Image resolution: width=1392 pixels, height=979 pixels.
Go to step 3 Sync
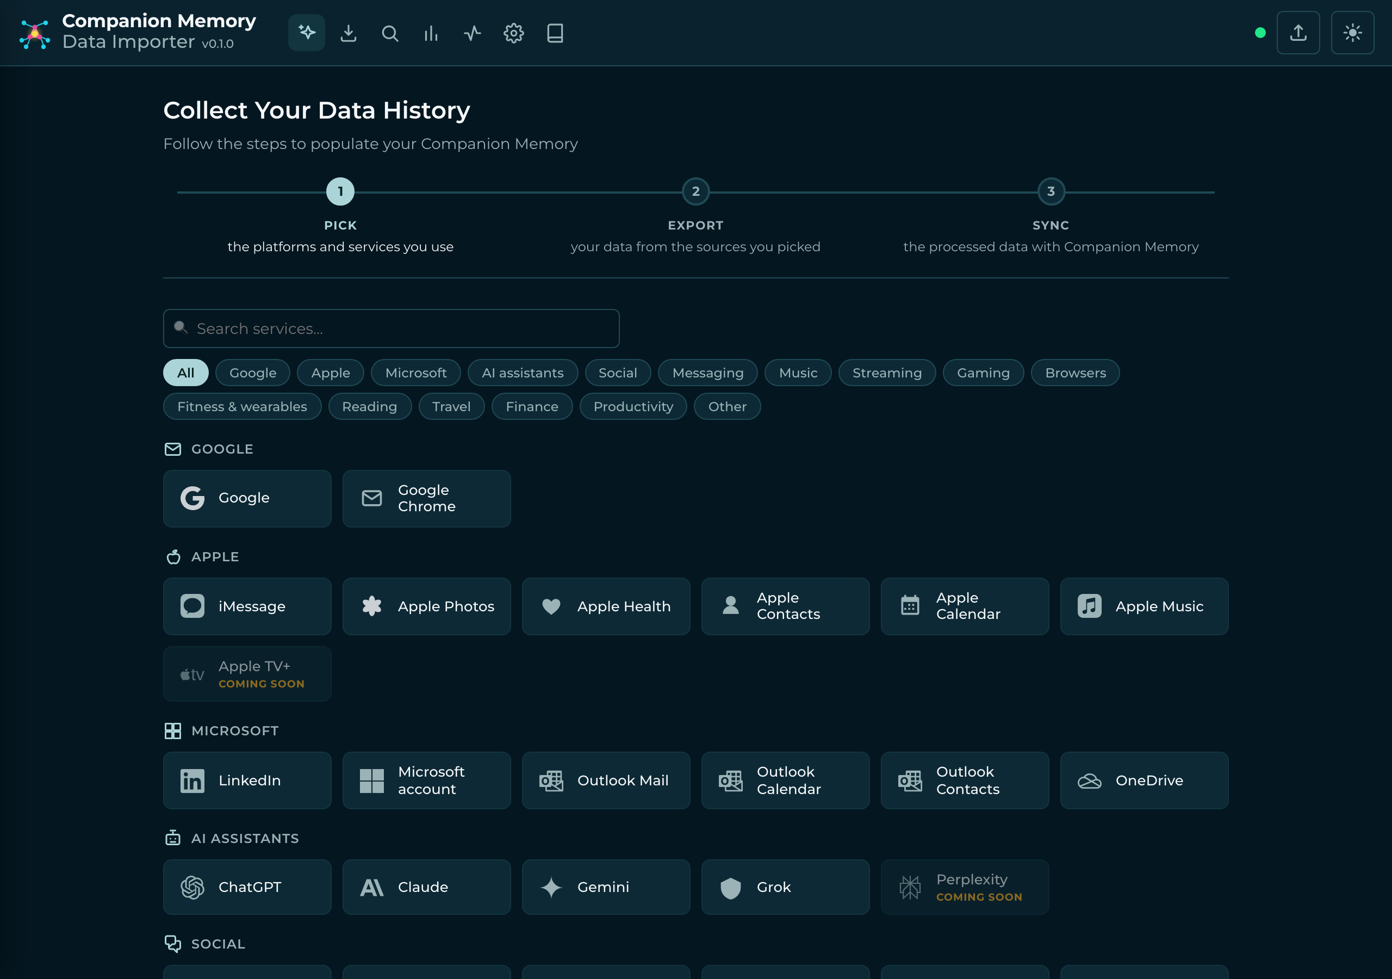click(x=1051, y=191)
